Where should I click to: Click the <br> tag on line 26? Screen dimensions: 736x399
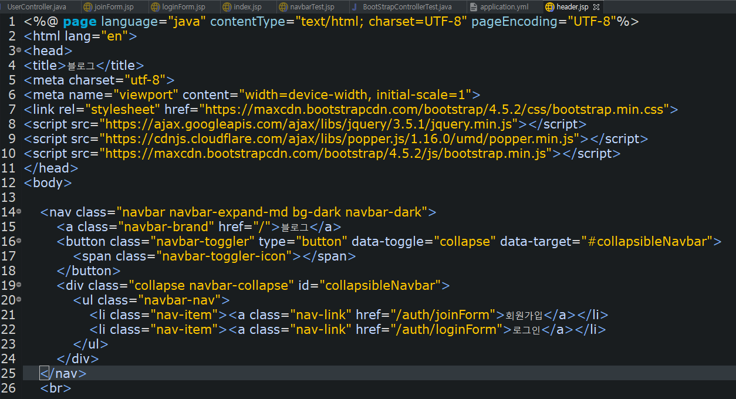tap(56, 388)
